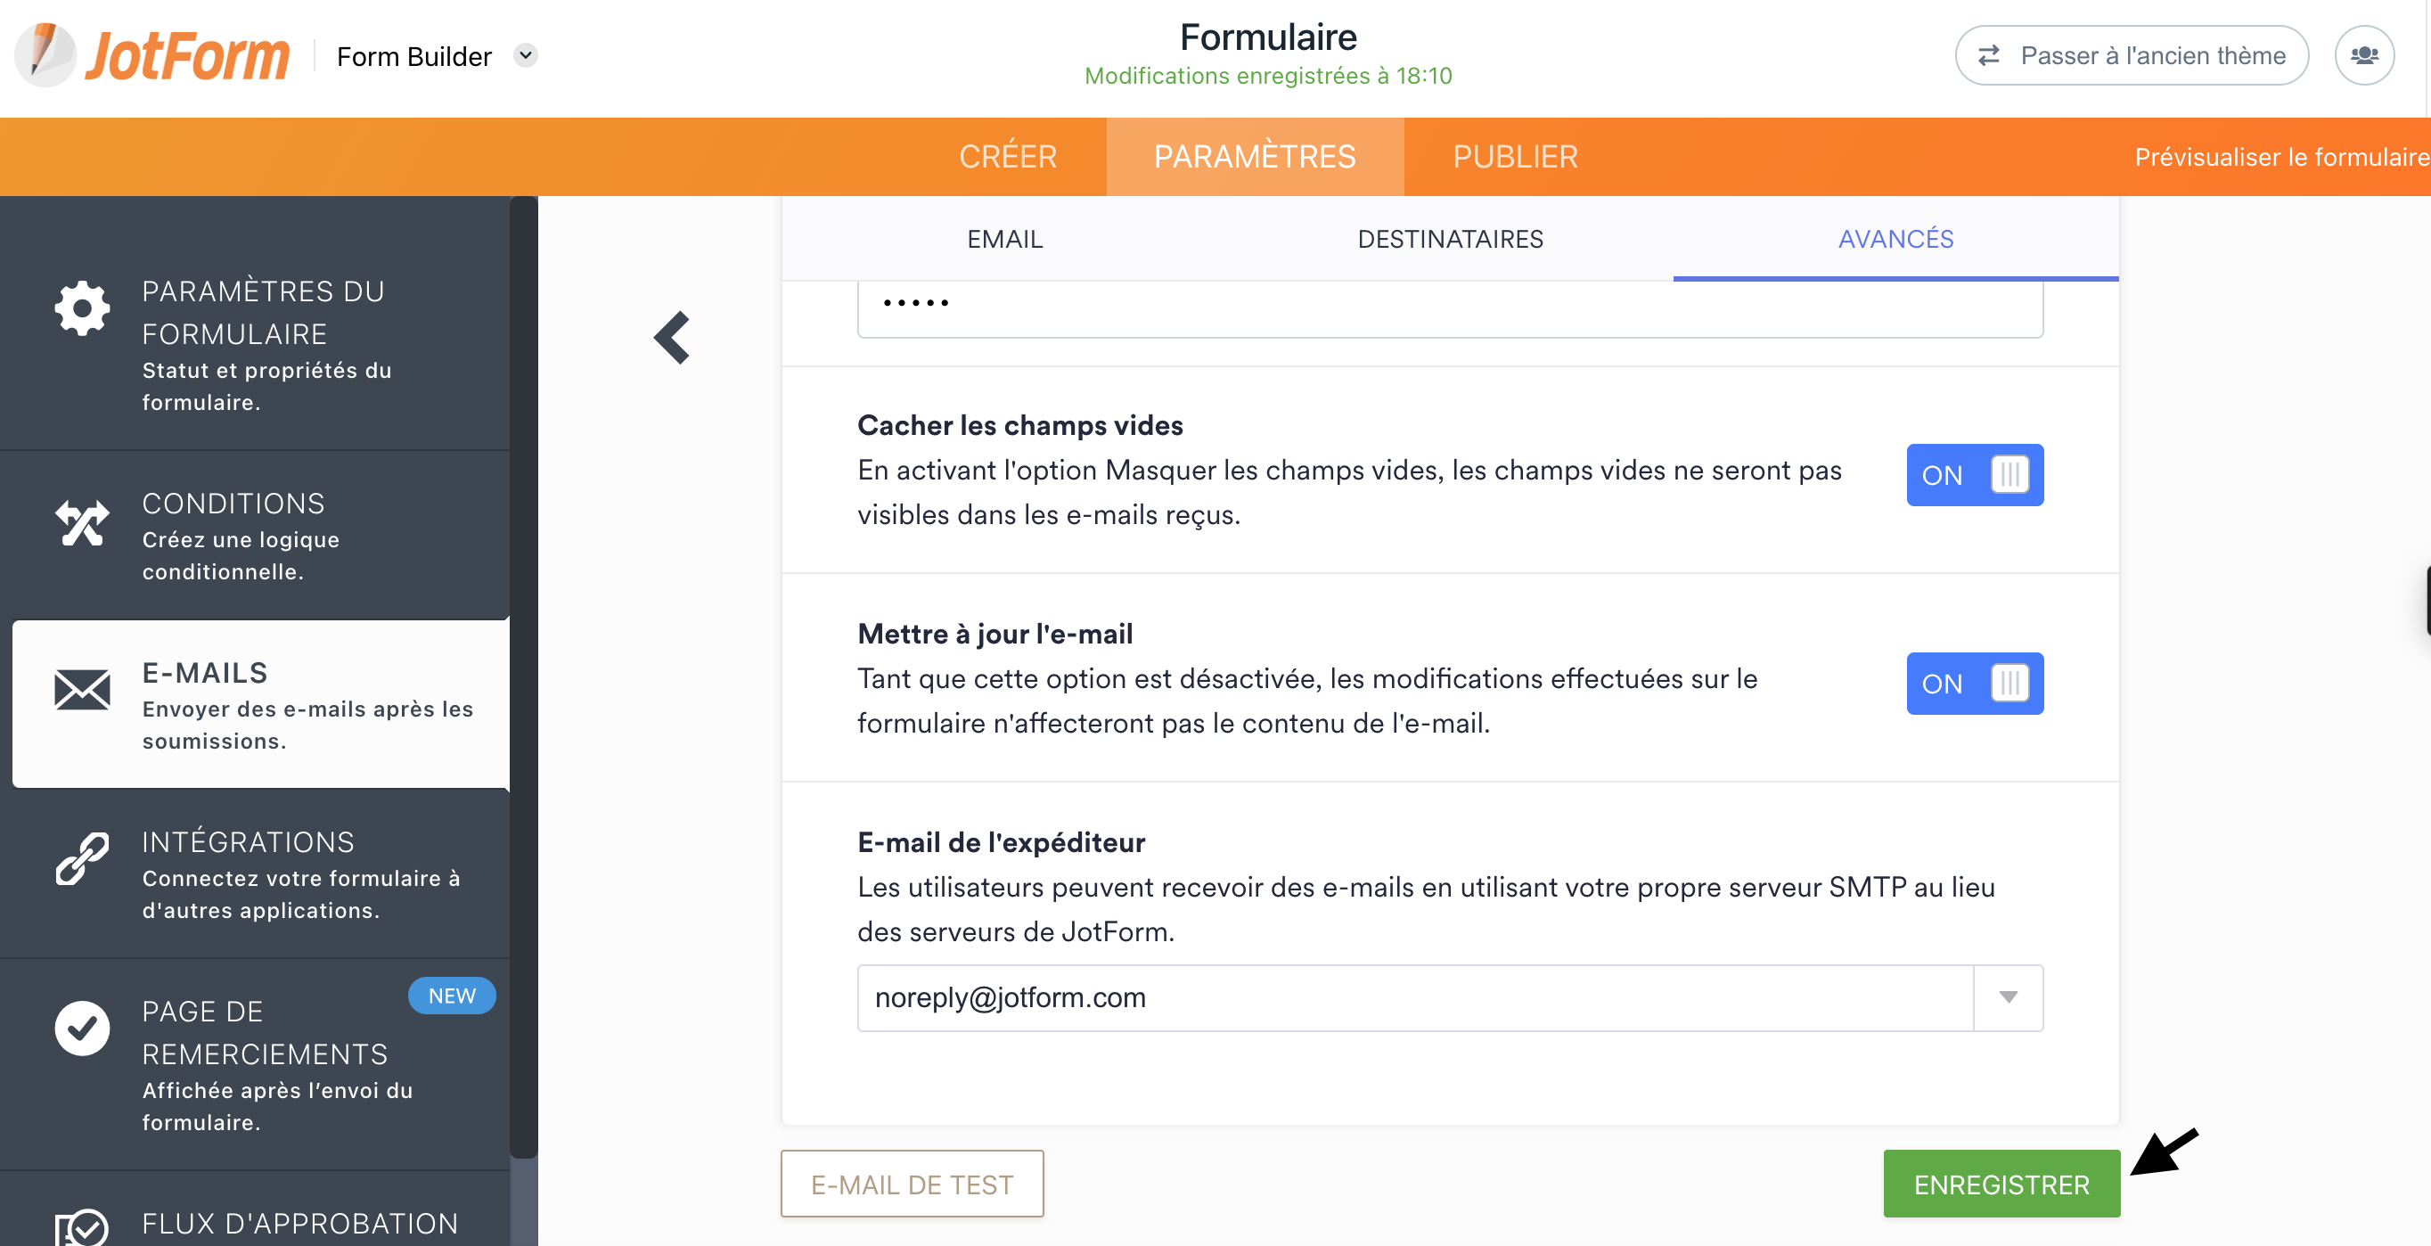Screen dimensions: 2431x1246
Task: Disable Mettre à jour l'e-mail switch
Action: click(x=1974, y=684)
